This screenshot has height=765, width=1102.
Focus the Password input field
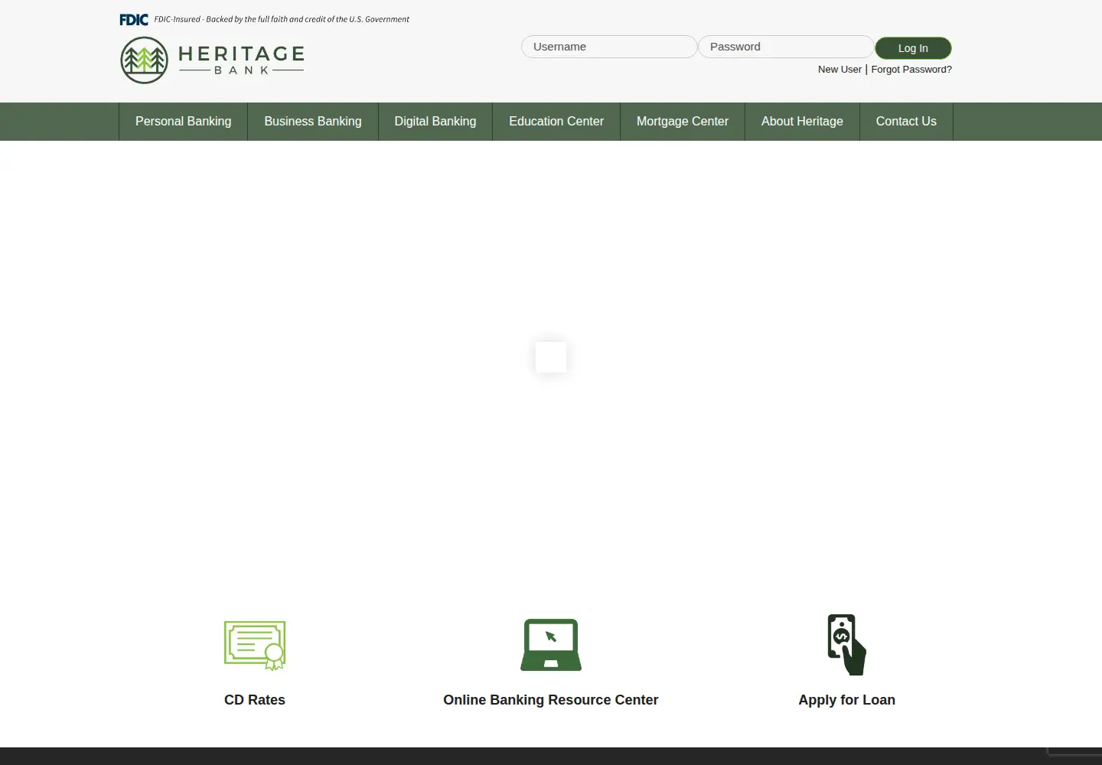(786, 47)
